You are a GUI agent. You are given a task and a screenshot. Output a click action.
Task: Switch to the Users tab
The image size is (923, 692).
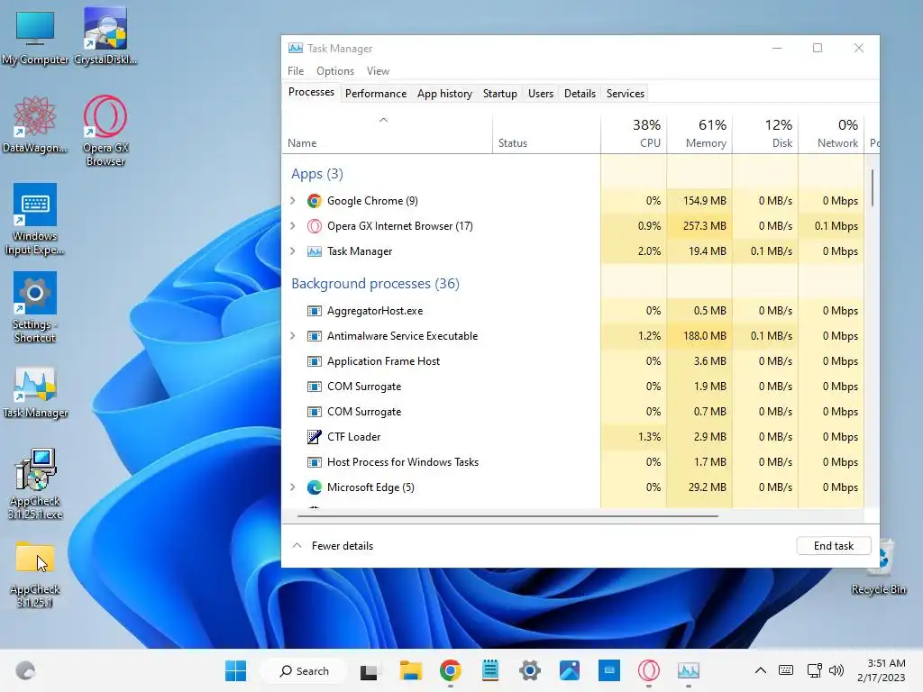point(541,94)
